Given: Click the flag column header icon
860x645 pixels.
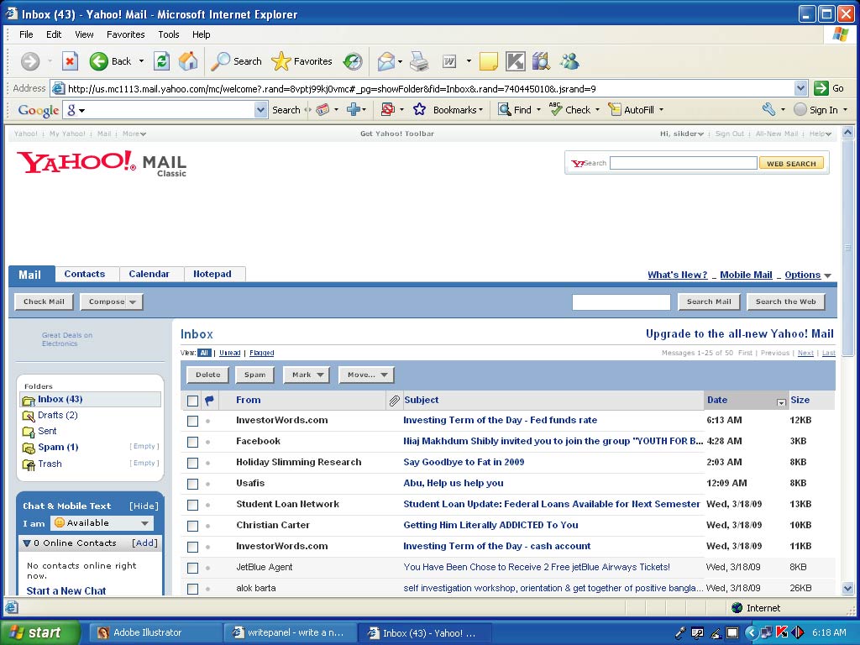Looking at the screenshot, I should click(209, 401).
